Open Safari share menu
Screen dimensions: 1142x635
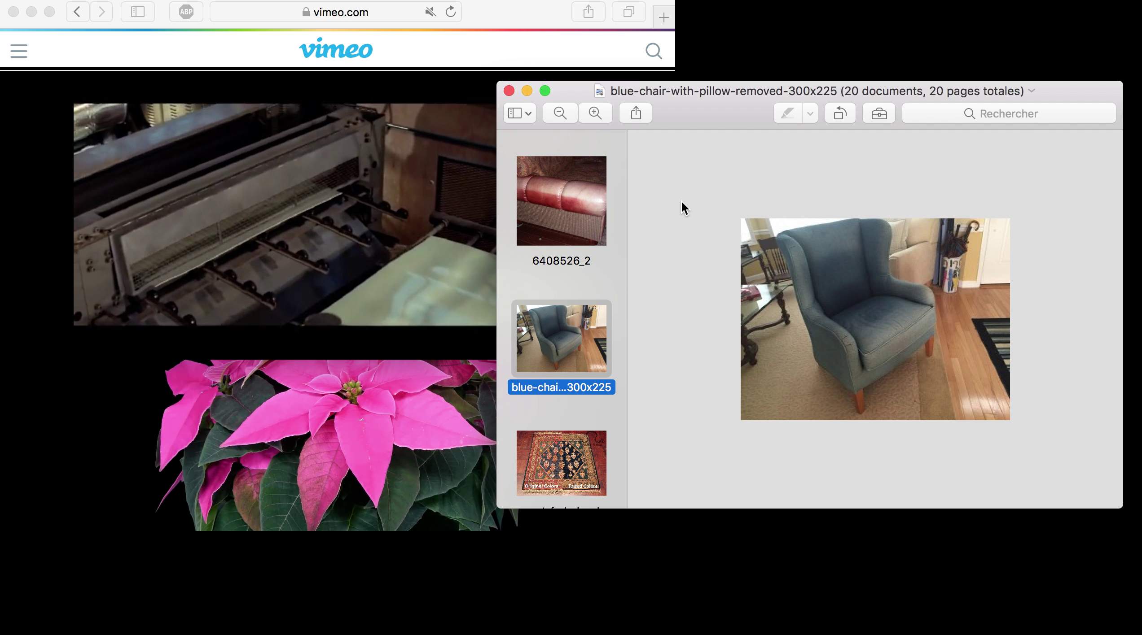[589, 12]
